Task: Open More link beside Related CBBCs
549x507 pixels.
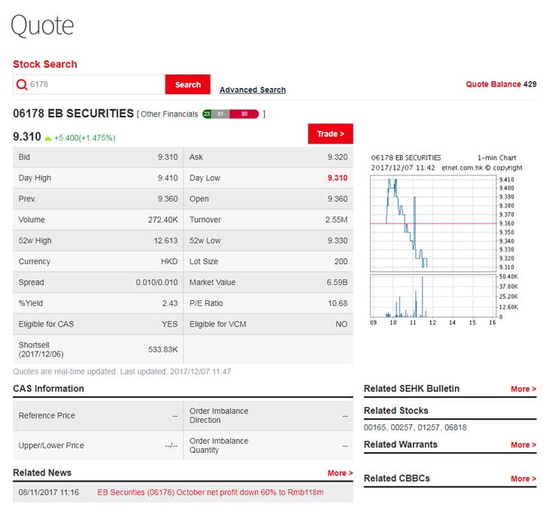Action: coord(523,478)
